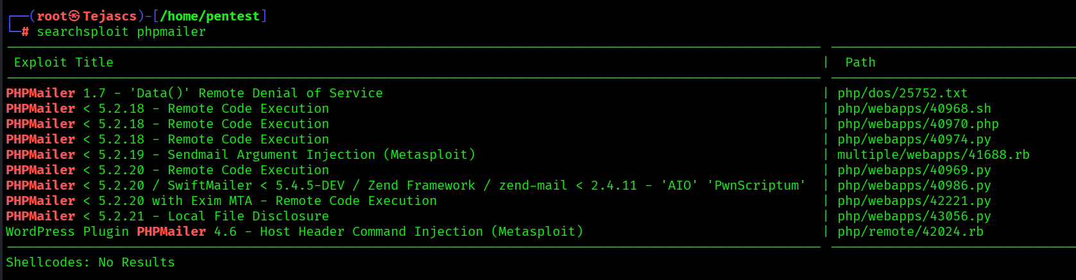
Task: Click the Shellcodes: No Results line
Action: pyautogui.click(x=90, y=262)
